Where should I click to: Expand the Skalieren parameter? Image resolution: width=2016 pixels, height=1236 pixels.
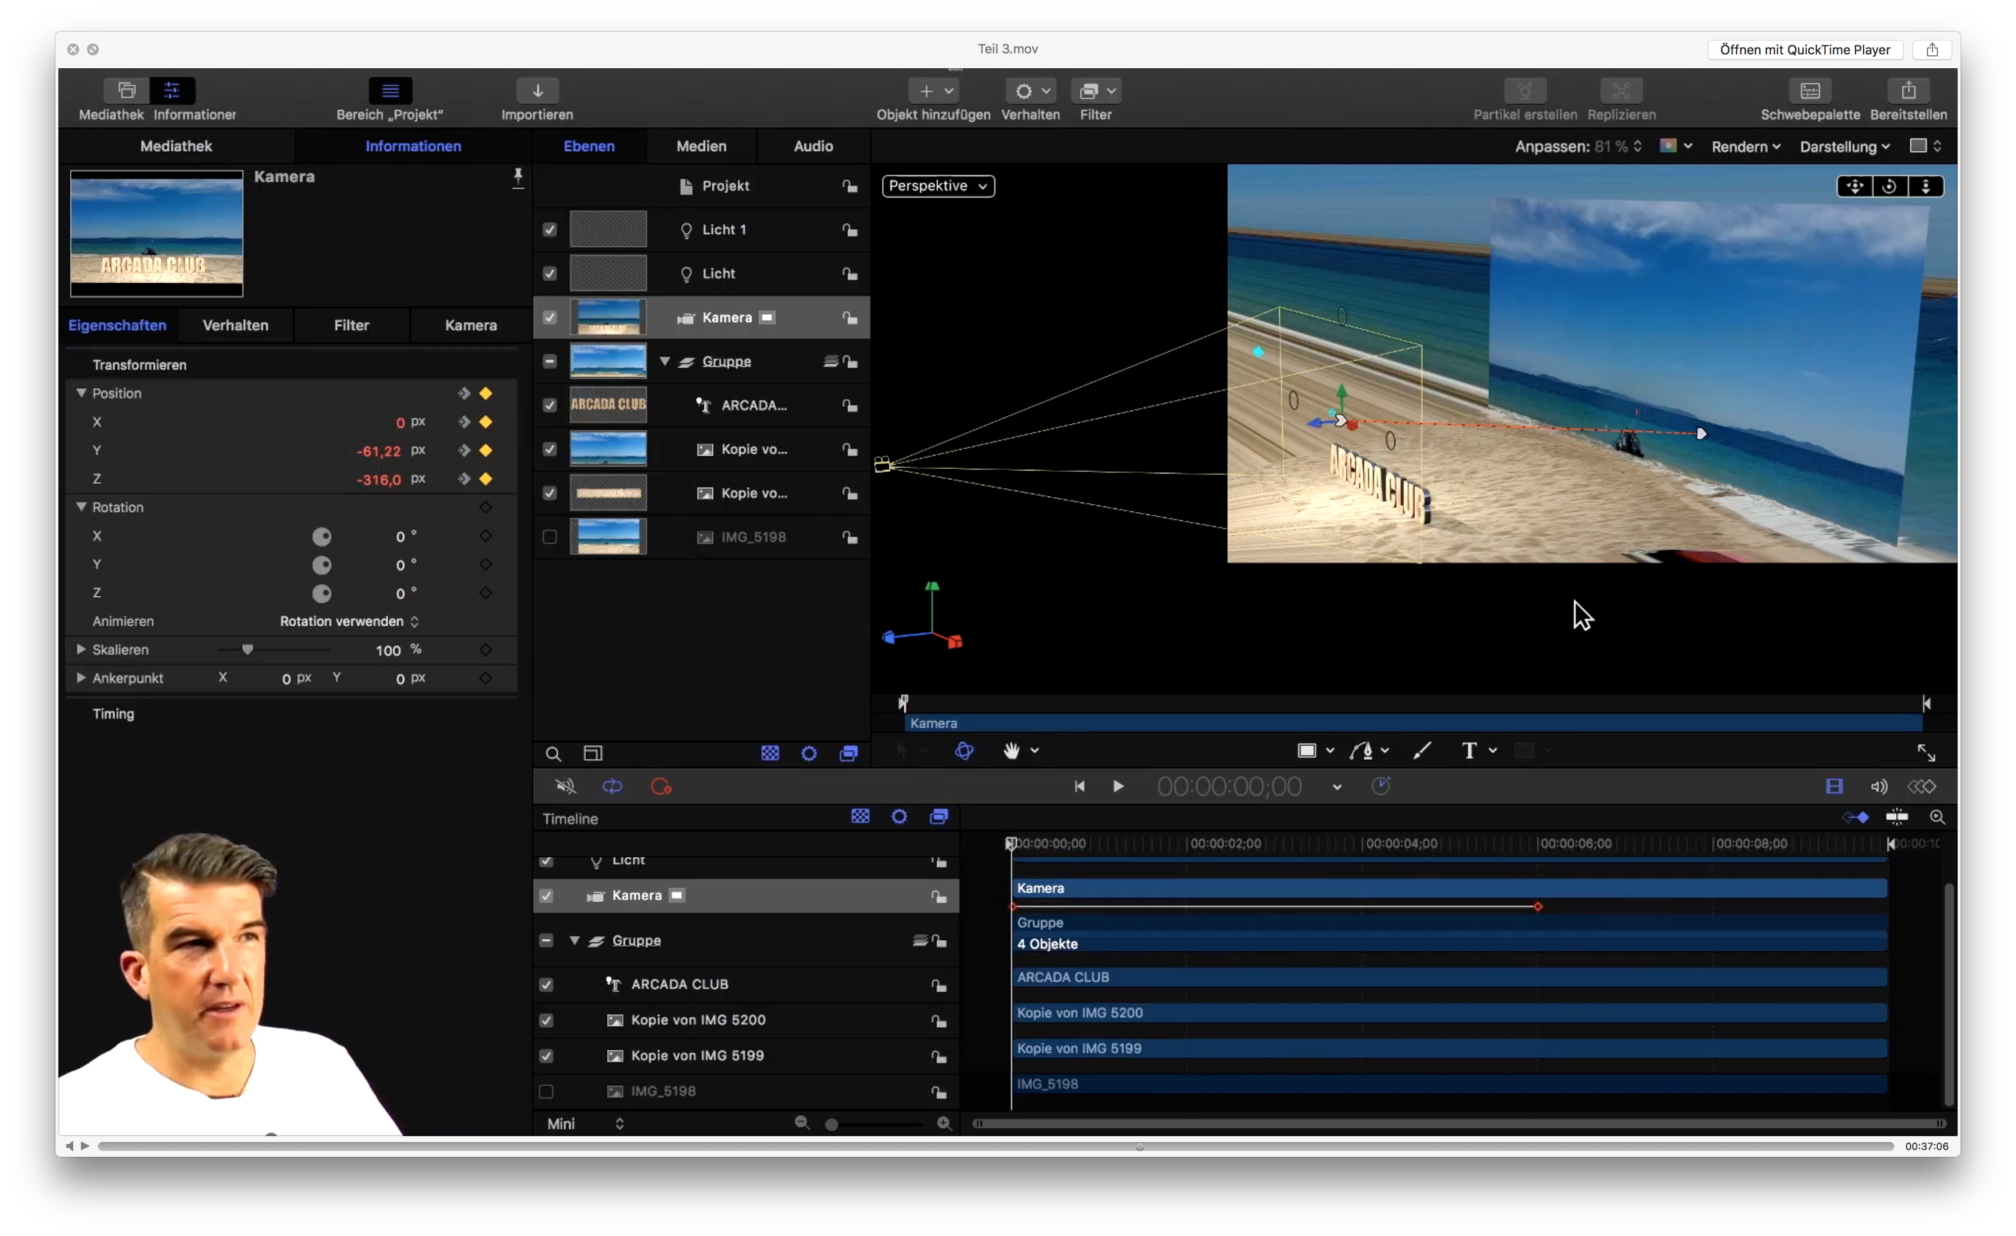point(81,650)
